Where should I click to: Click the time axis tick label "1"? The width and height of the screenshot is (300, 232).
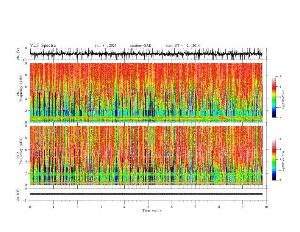point(53,207)
